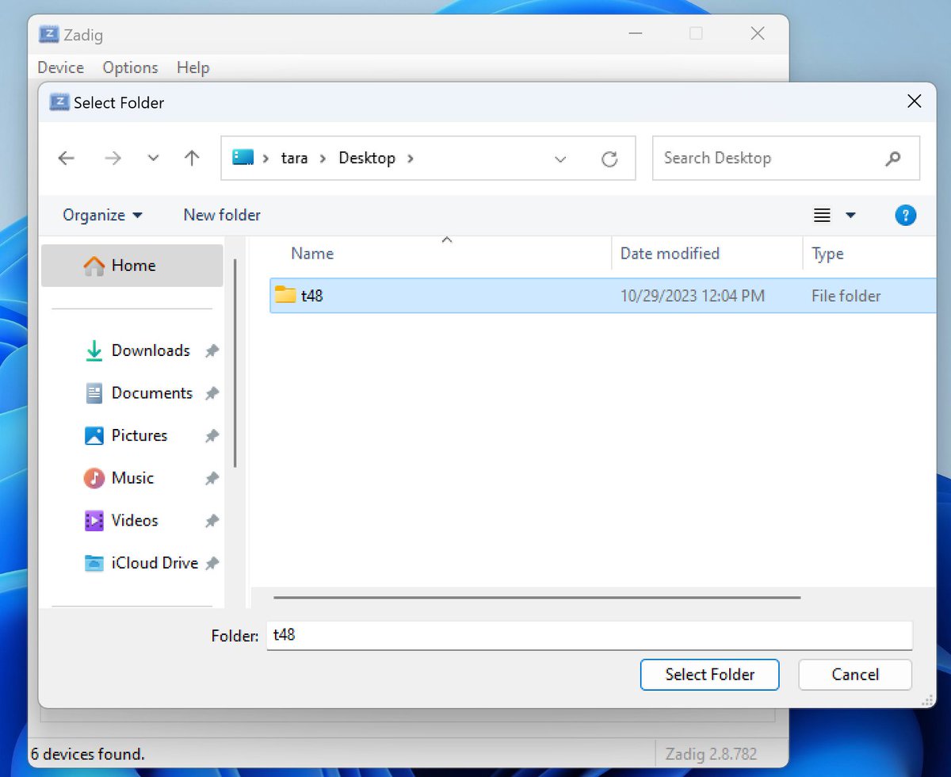The image size is (951, 777).
Task: Expand chevron after Desktop breadcrumb
Action: point(411,159)
